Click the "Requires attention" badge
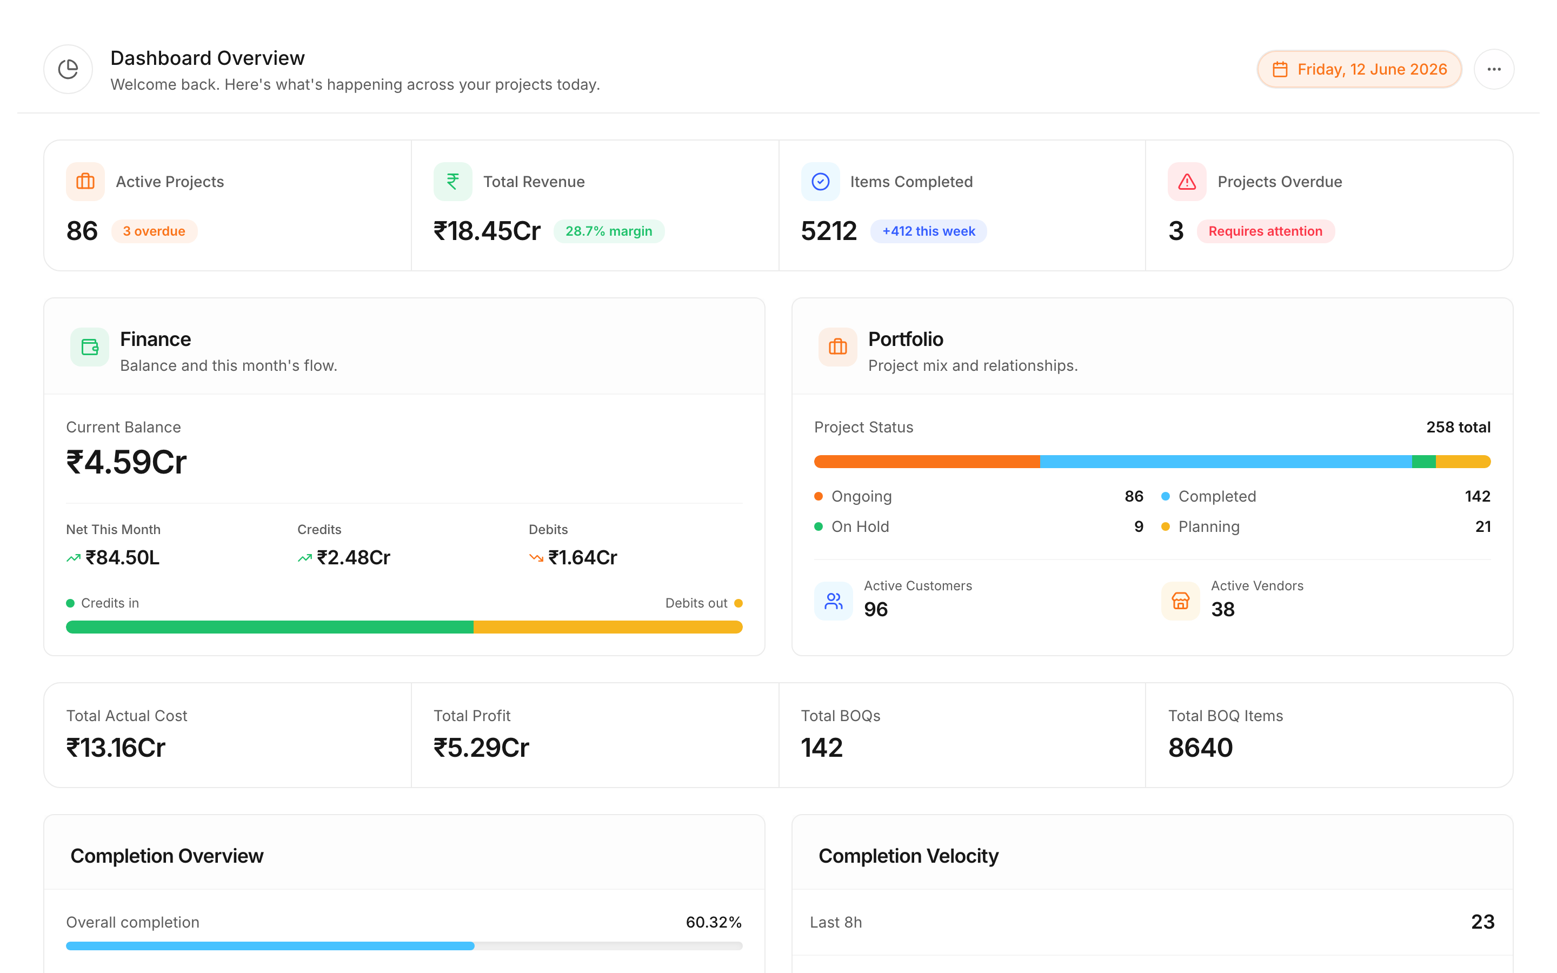Viewport: 1557px width, 973px height. coord(1265,231)
